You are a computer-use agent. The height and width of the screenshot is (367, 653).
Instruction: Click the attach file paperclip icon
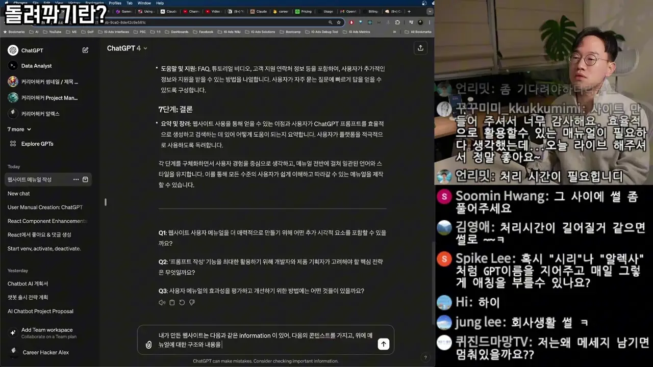click(148, 345)
